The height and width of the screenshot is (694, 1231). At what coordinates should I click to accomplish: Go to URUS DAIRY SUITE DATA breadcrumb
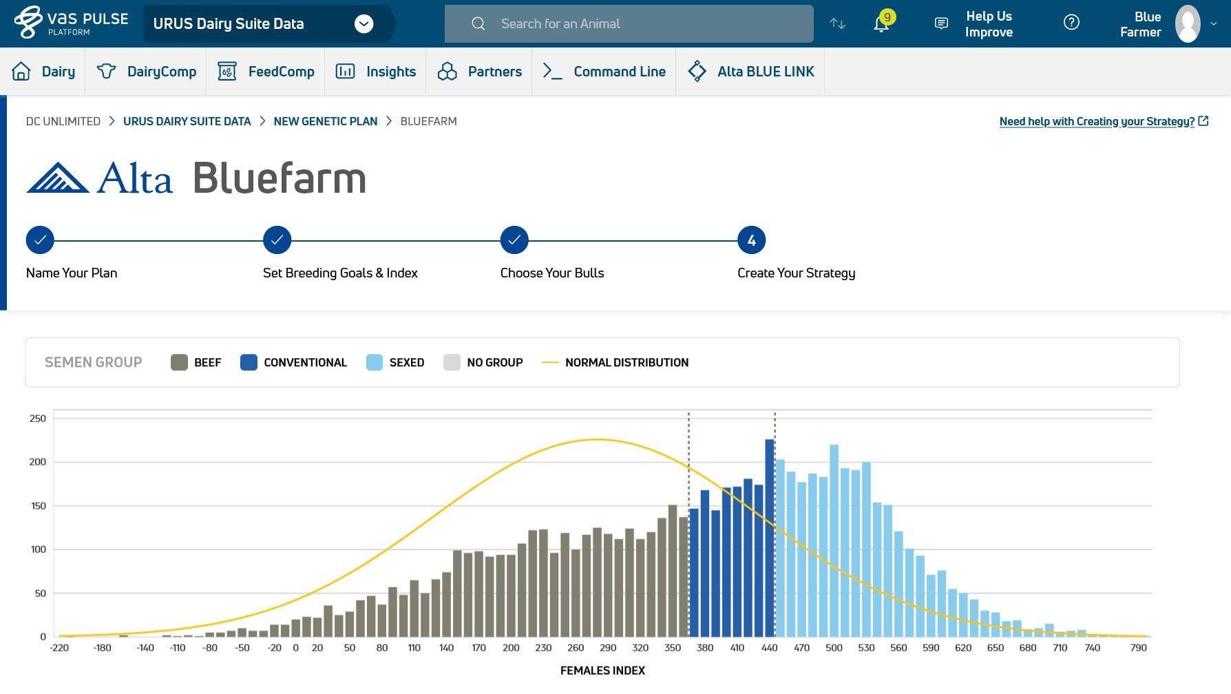pos(187,121)
